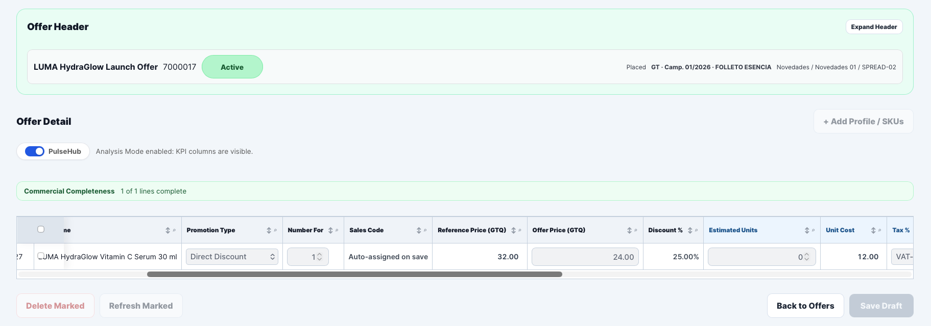The width and height of the screenshot is (931, 326).
Task: Click Add Profile / SKUs
Action: (x=863, y=121)
